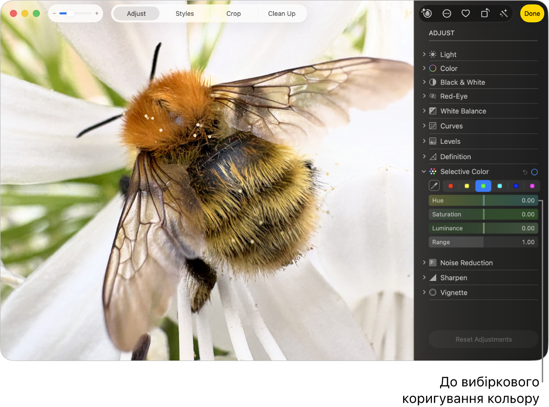Pick the Selective Color eyedropper tool
The height and width of the screenshot is (407, 549).
point(434,186)
